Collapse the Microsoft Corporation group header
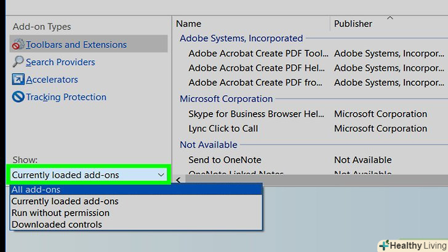 click(x=226, y=99)
